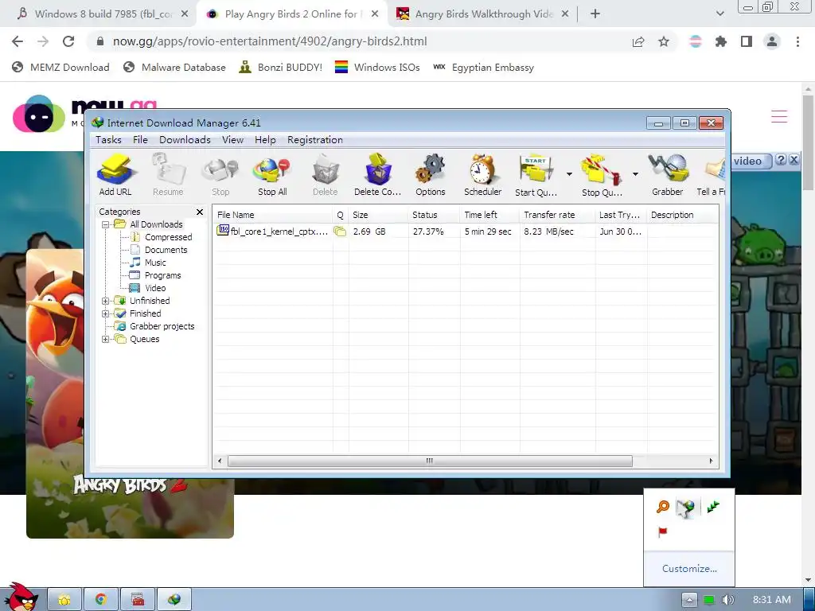Select the Video category

click(x=155, y=288)
